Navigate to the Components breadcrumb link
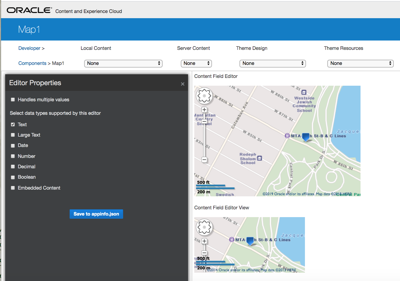400x281 pixels. click(x=32, y=63)
